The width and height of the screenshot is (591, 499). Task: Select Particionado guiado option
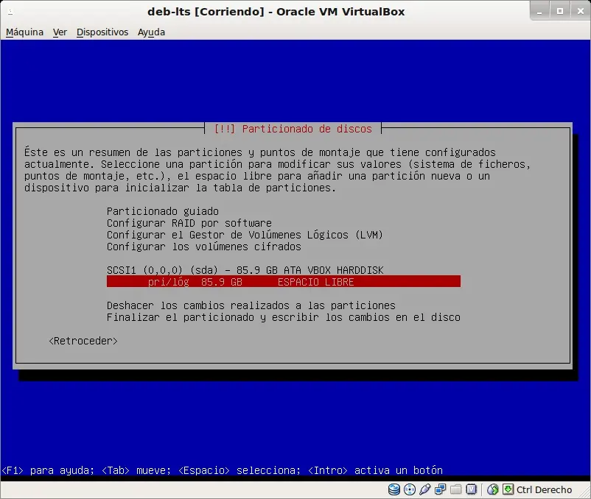pos(162,211)
